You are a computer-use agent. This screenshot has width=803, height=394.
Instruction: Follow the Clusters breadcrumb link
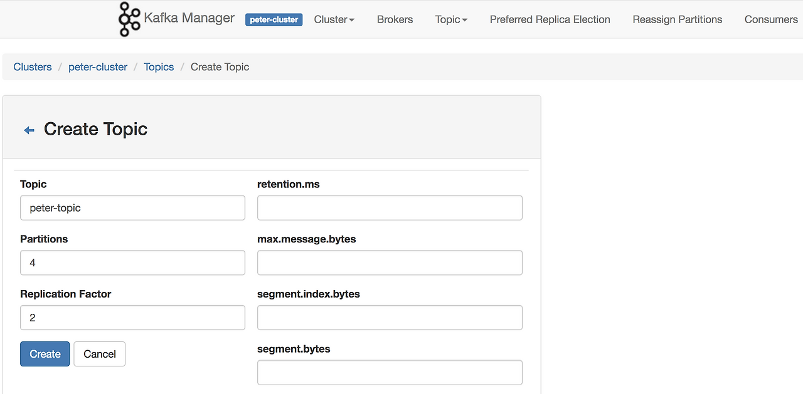point(33,67)
